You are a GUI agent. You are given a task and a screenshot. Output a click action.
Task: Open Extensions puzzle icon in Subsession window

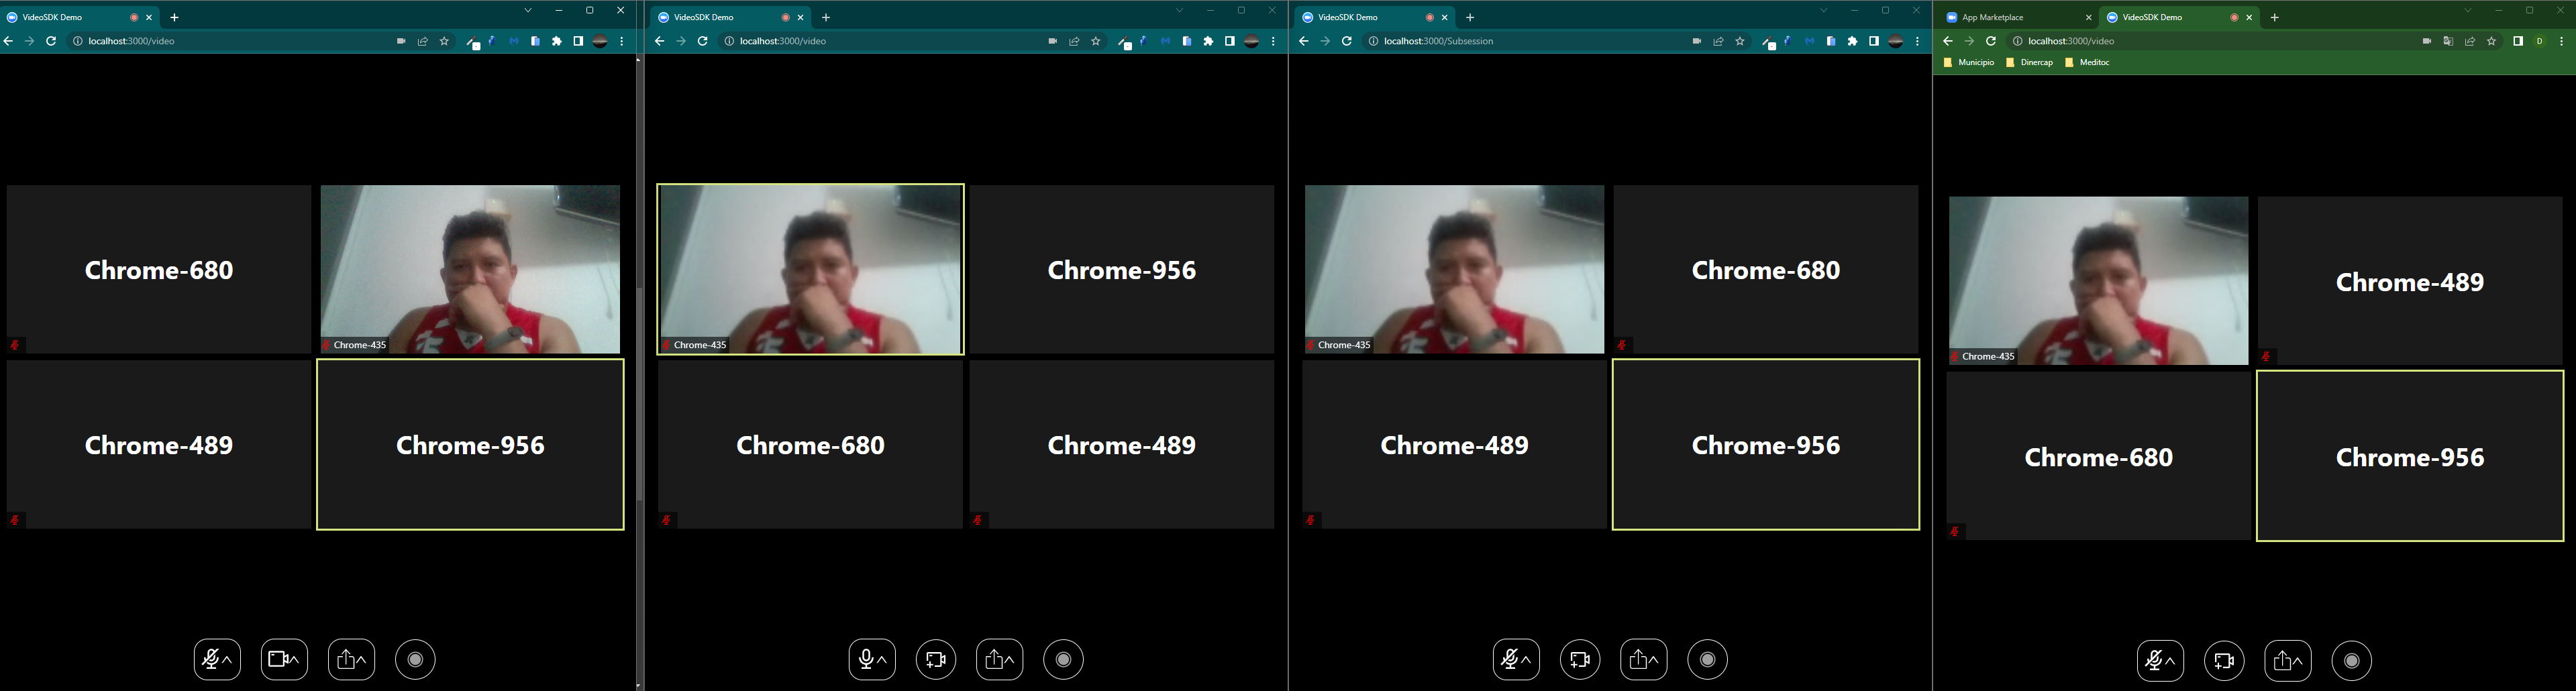pyautogui.click(x=1853, y=41)
